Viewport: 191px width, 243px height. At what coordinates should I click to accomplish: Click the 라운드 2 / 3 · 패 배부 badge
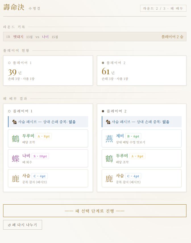163,8
